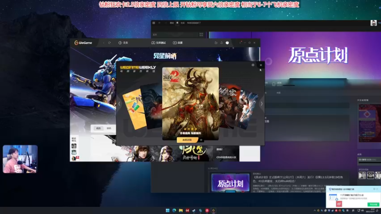The width and height of the screenshot is (381, 214).
Task: Click first achievement icon in Steam panel
Action: (362, 175)
